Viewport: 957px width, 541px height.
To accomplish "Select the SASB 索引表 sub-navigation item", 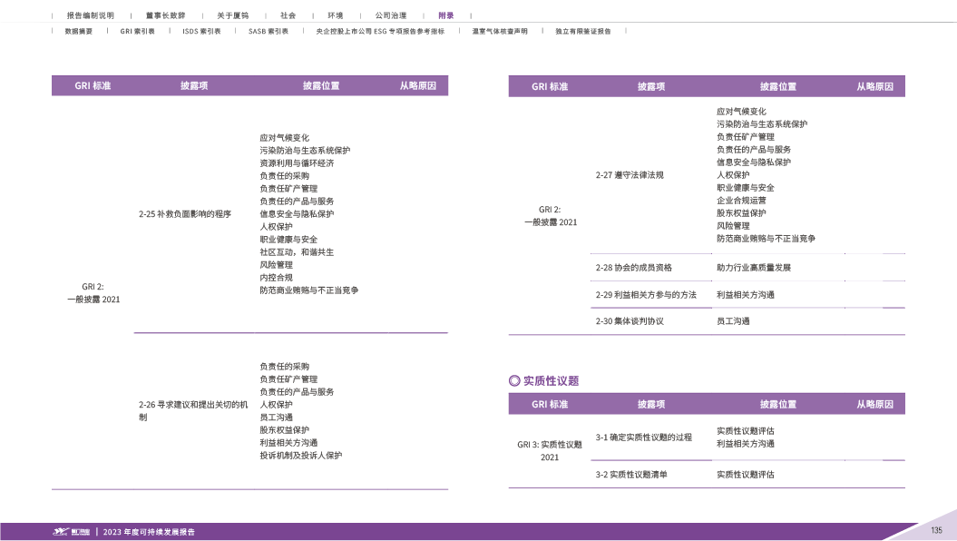I will [268, 31].
